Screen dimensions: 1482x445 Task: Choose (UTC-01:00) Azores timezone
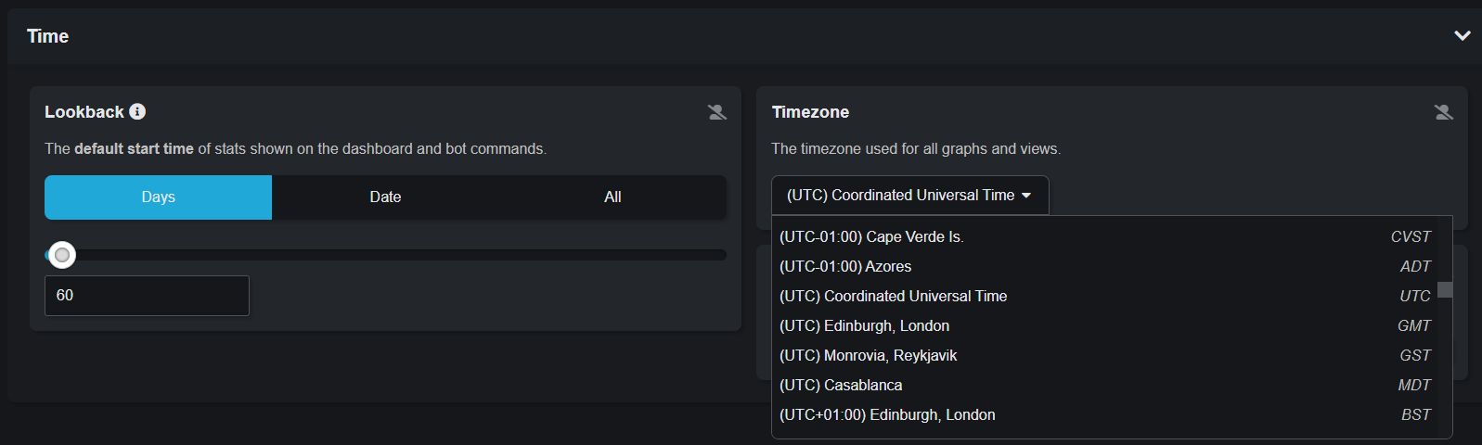pos(1105,267)
